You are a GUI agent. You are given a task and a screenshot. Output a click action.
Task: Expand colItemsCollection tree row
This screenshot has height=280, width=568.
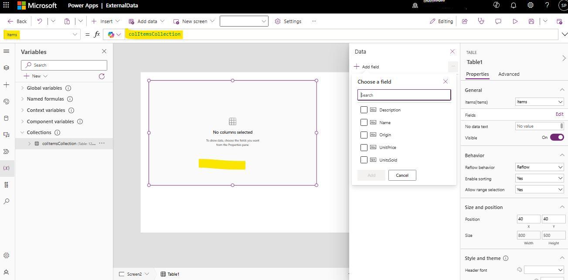[x=29, y=143]
